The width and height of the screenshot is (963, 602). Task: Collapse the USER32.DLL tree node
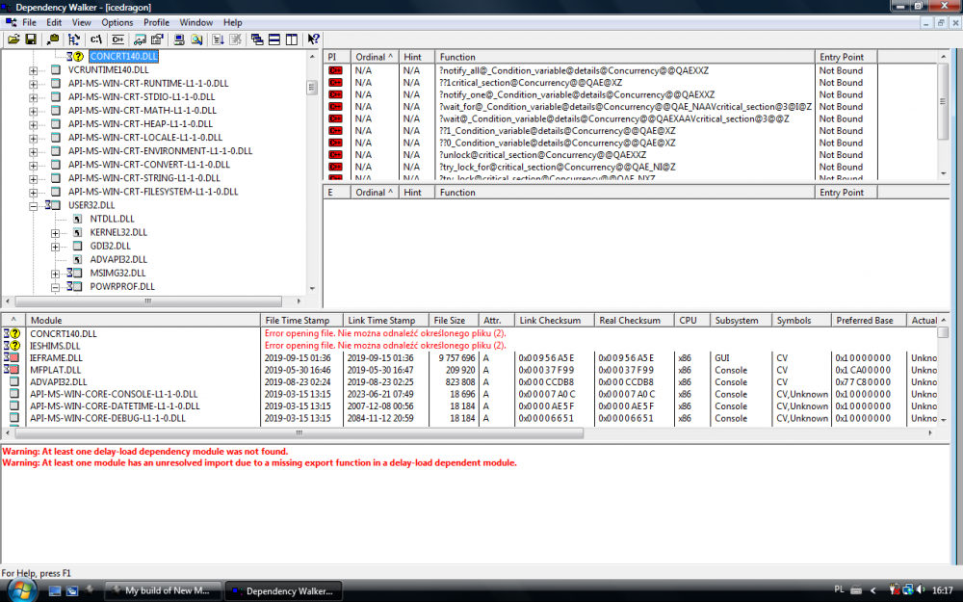click(x=34, y=205)
